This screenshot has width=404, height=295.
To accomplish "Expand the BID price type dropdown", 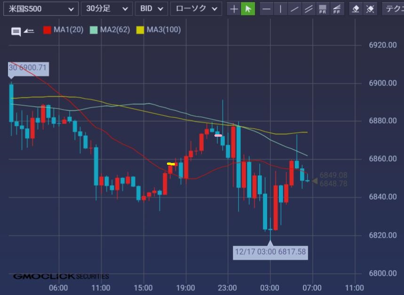I will pos(151,9).
